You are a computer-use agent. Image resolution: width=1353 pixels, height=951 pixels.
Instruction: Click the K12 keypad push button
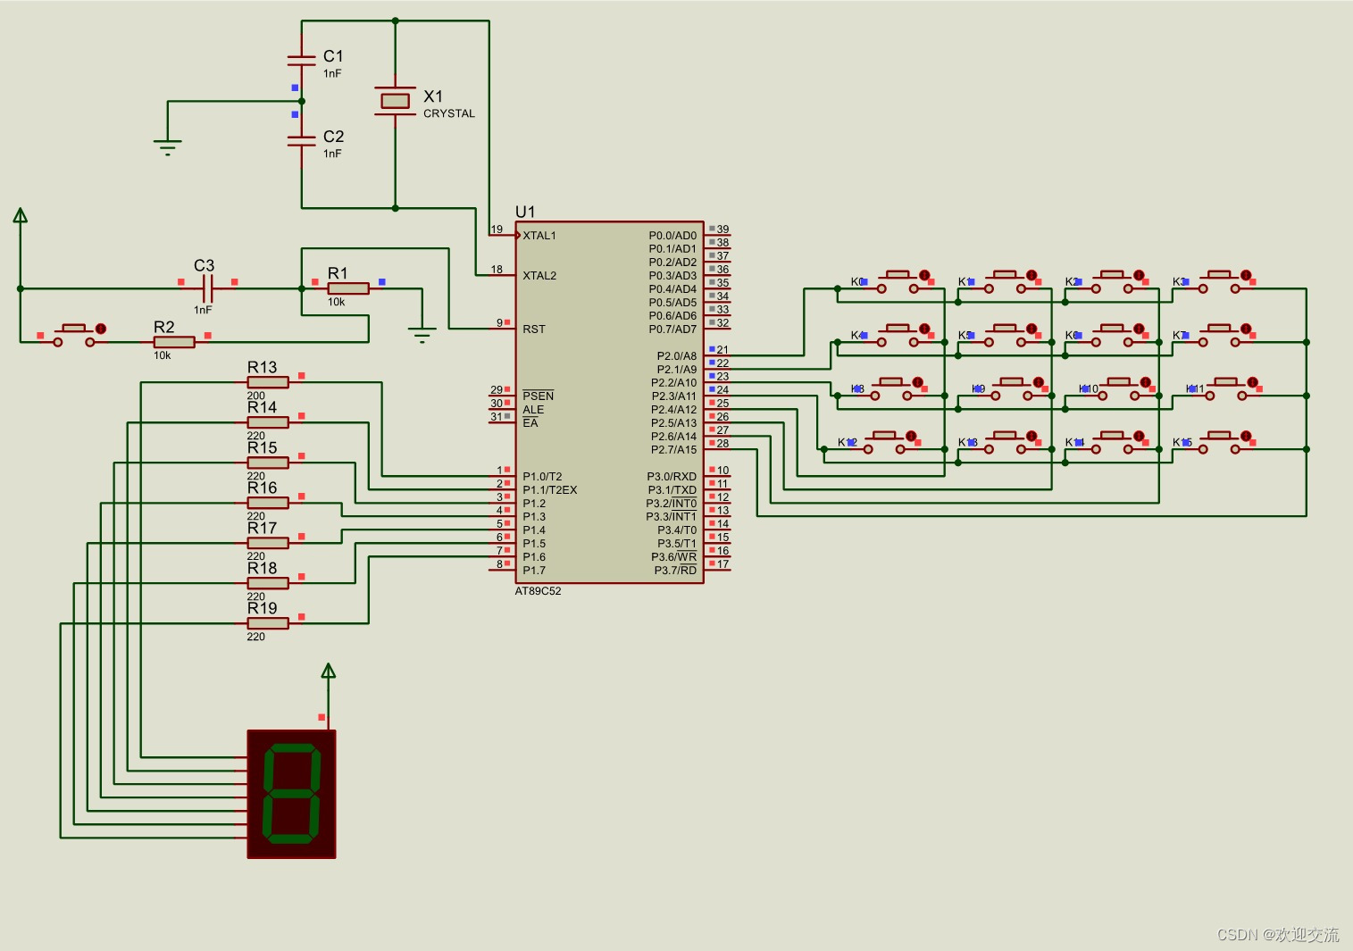[x=884, y=443]
